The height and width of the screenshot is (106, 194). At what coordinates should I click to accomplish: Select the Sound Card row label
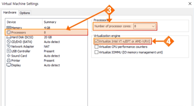(x=19, y=56)
